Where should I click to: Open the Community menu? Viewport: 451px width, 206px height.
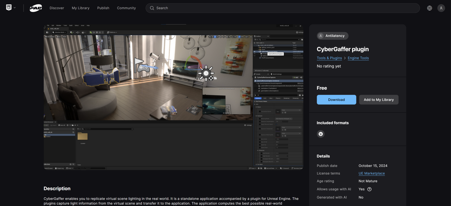pos(126,8)
